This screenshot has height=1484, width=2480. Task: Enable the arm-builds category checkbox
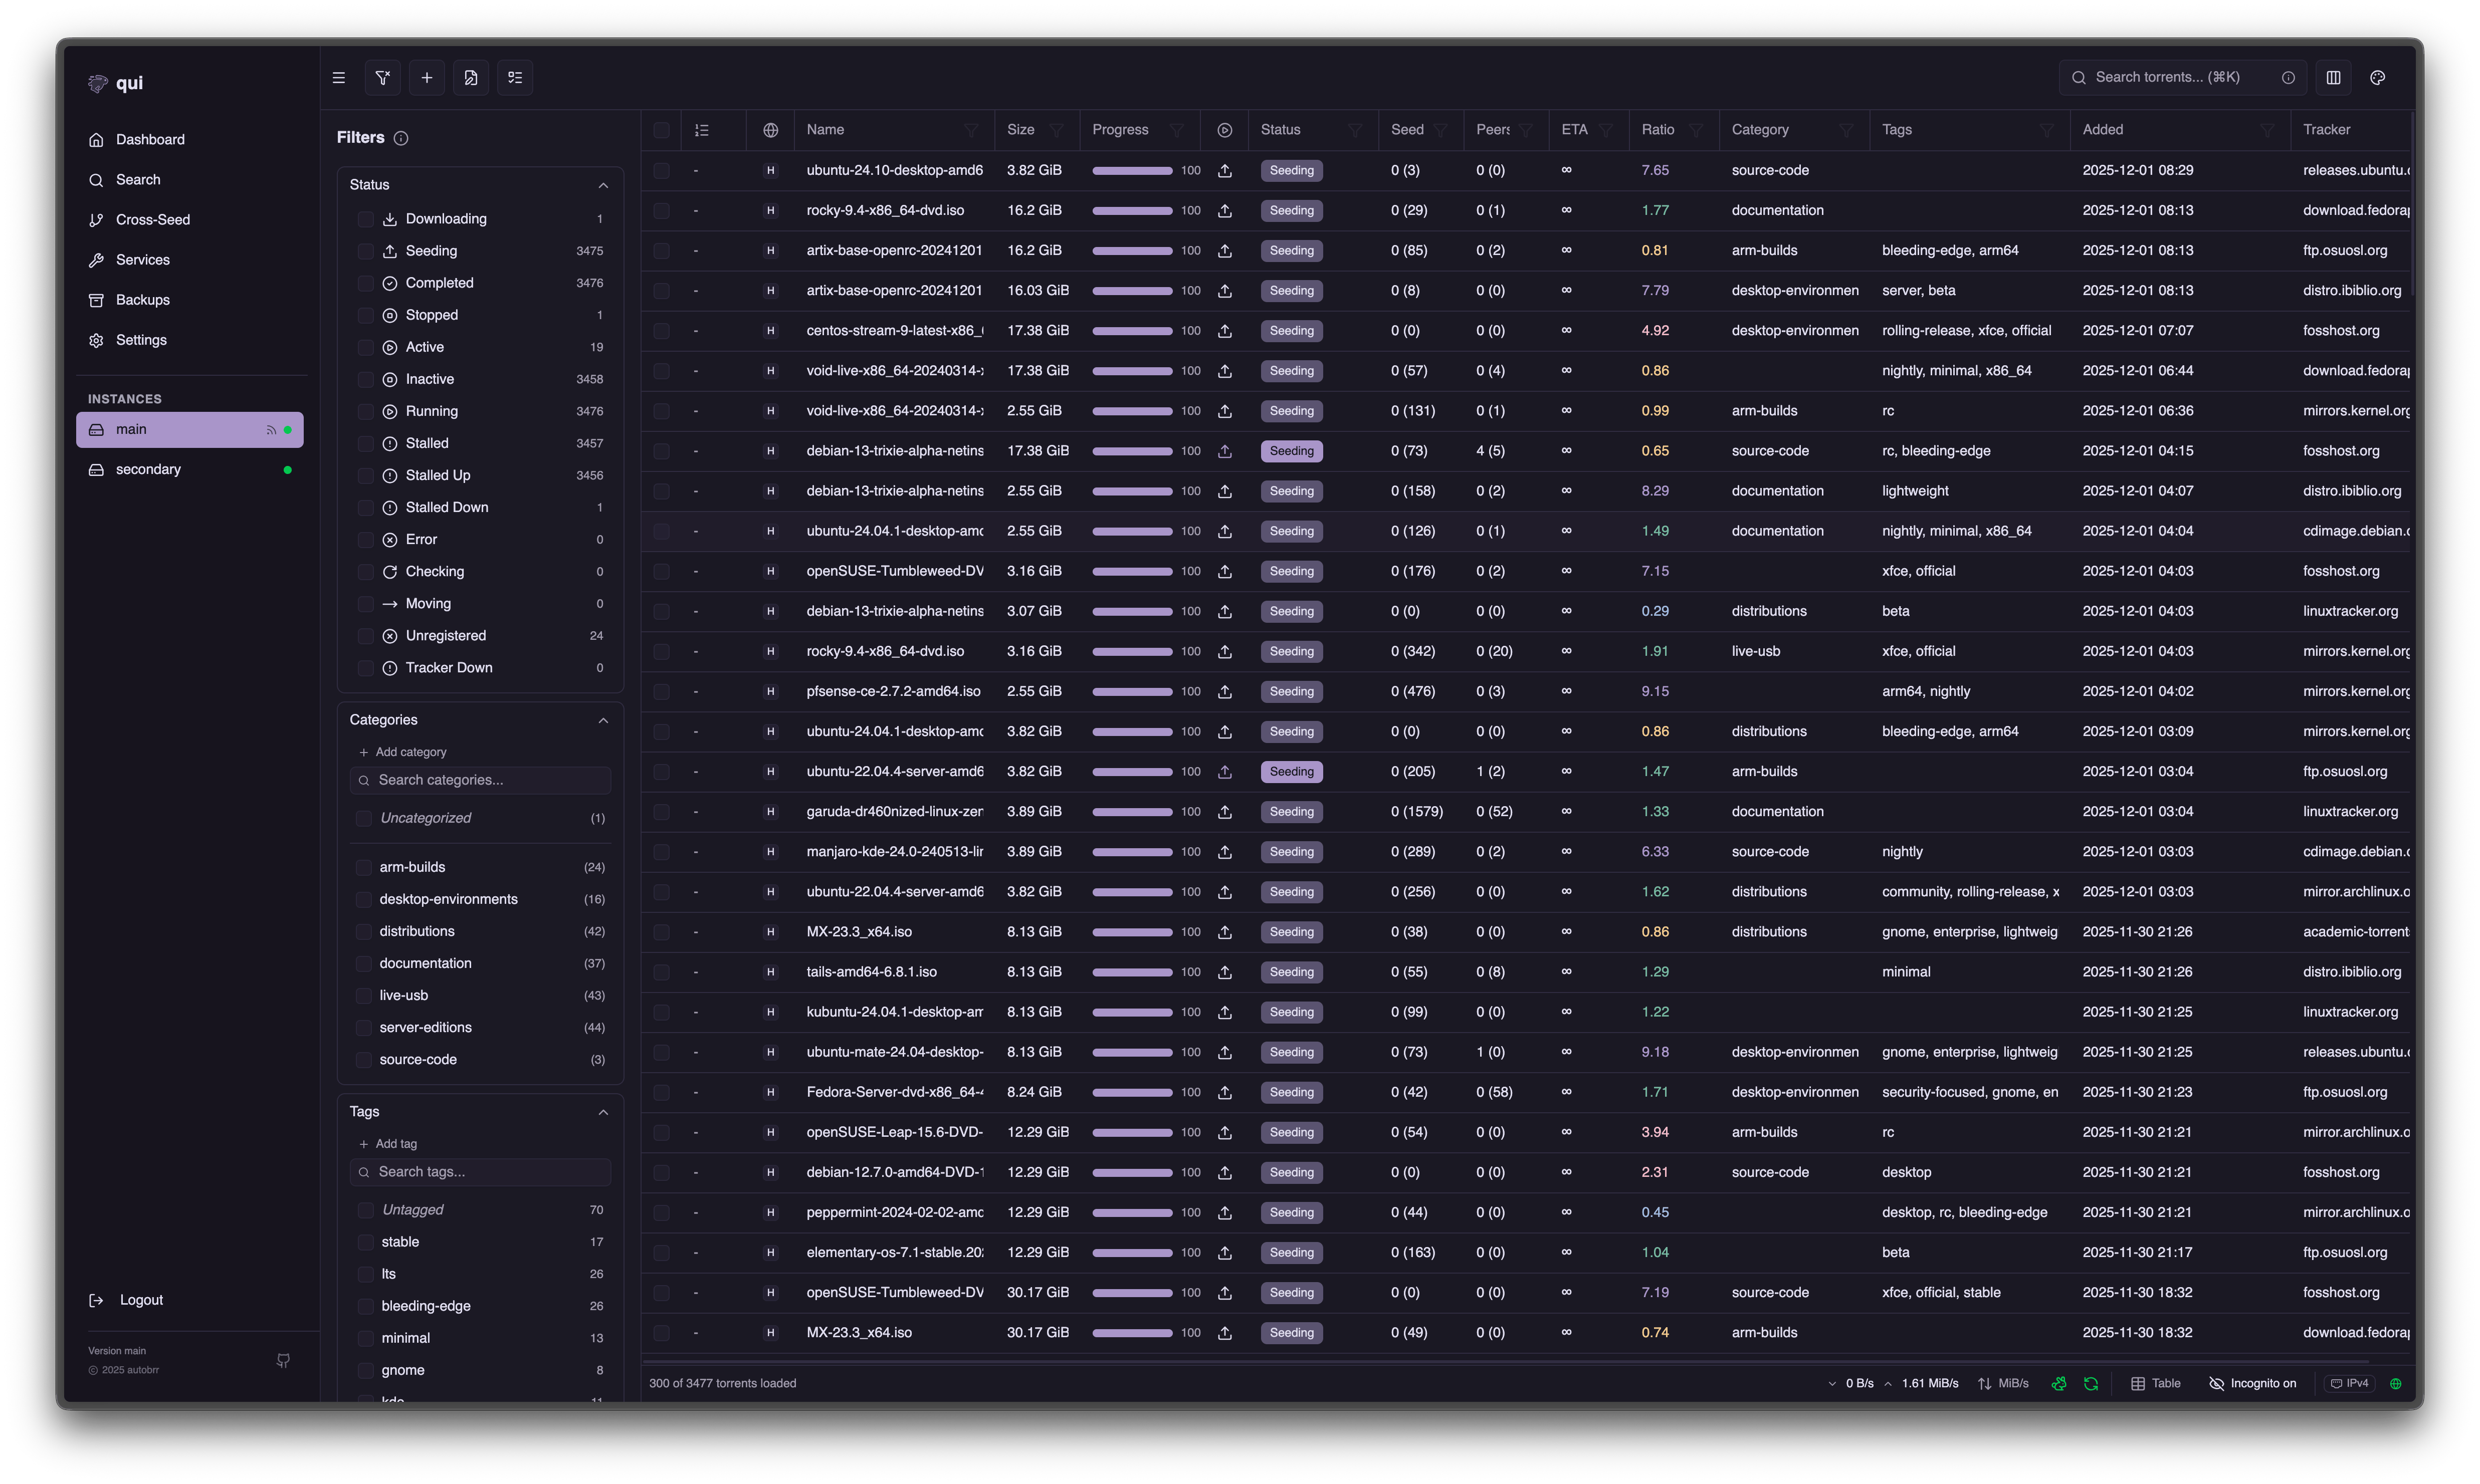pos(364,868)
